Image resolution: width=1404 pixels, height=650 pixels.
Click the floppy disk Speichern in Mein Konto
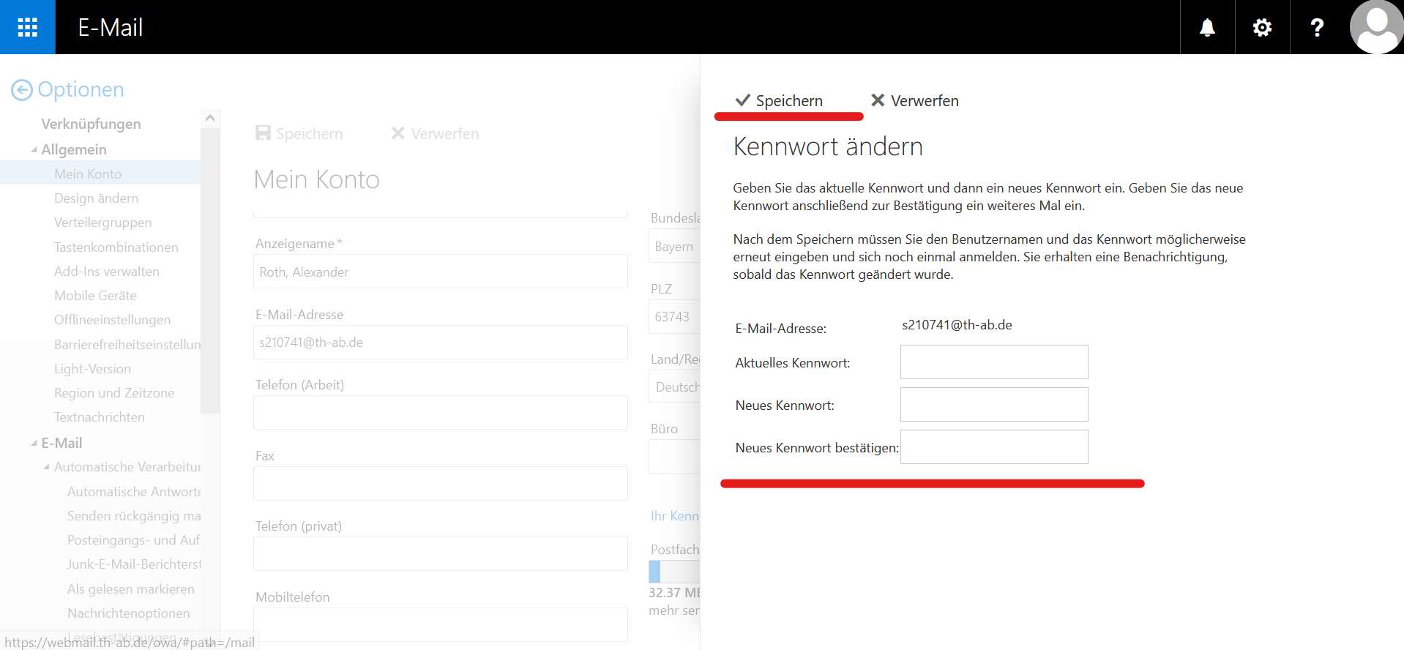(299, 133)
